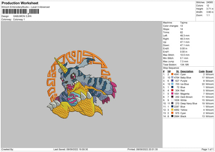Click the Machine value 'Tajima'

(x=183, y=23)
